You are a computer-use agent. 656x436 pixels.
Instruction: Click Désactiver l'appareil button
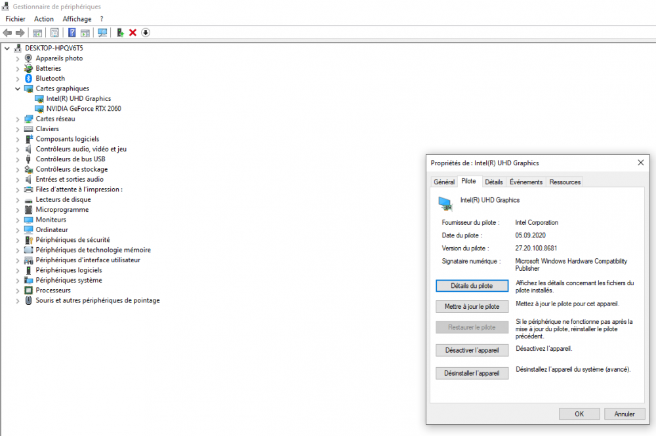[472, 350]
